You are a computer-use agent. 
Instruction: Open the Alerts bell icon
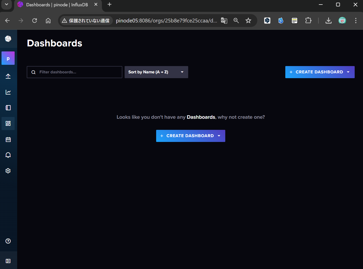[x=8, y=155]
